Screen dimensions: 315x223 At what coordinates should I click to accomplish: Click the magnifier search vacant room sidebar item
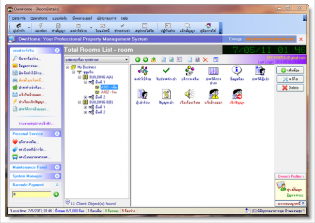point(27,59)
